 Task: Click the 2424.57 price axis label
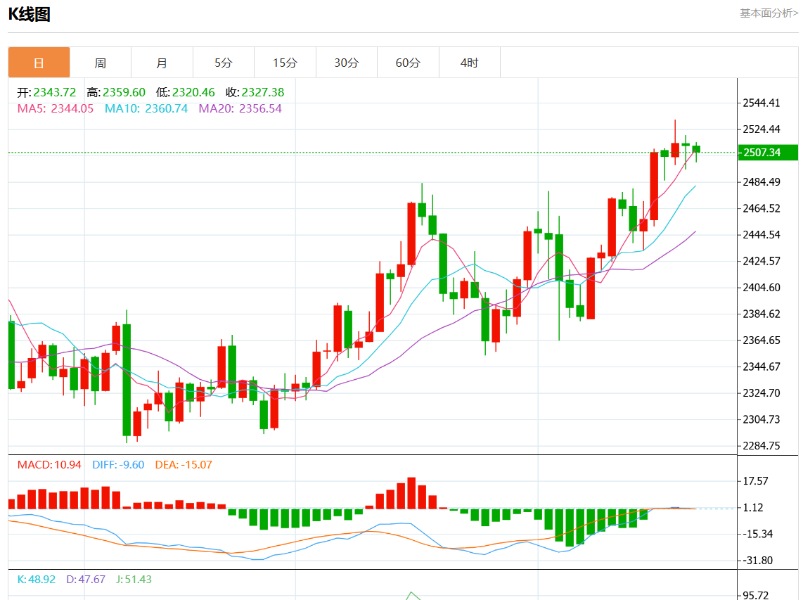click(x=762, y=262)
